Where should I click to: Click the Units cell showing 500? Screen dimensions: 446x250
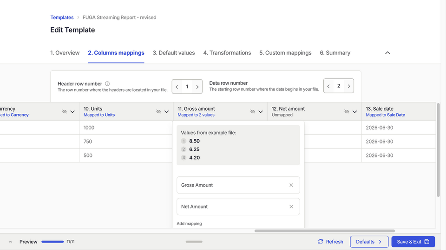click(x=126, y=156)
